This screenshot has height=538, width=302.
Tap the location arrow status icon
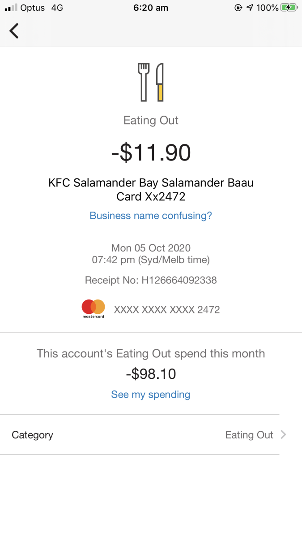coord(250,8)
